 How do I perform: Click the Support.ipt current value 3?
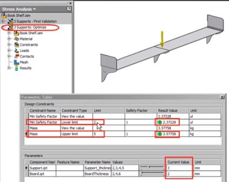tap(179, 168)
